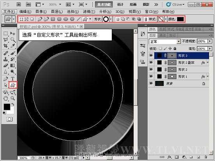
Task: Open the foreground color swatch
Action: click(x=7, y=107)
